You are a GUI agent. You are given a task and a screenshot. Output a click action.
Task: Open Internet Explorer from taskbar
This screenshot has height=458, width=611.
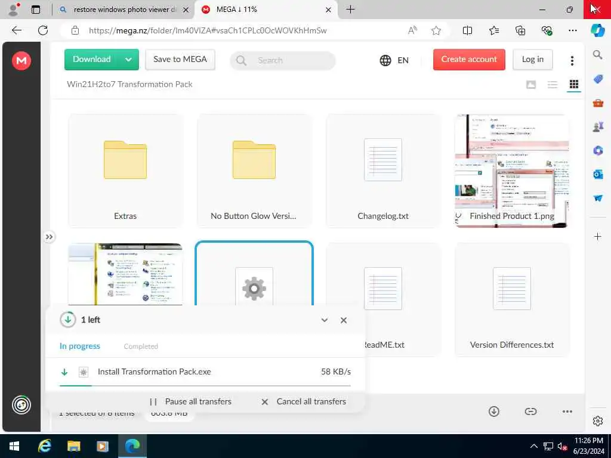coord(44,446)
